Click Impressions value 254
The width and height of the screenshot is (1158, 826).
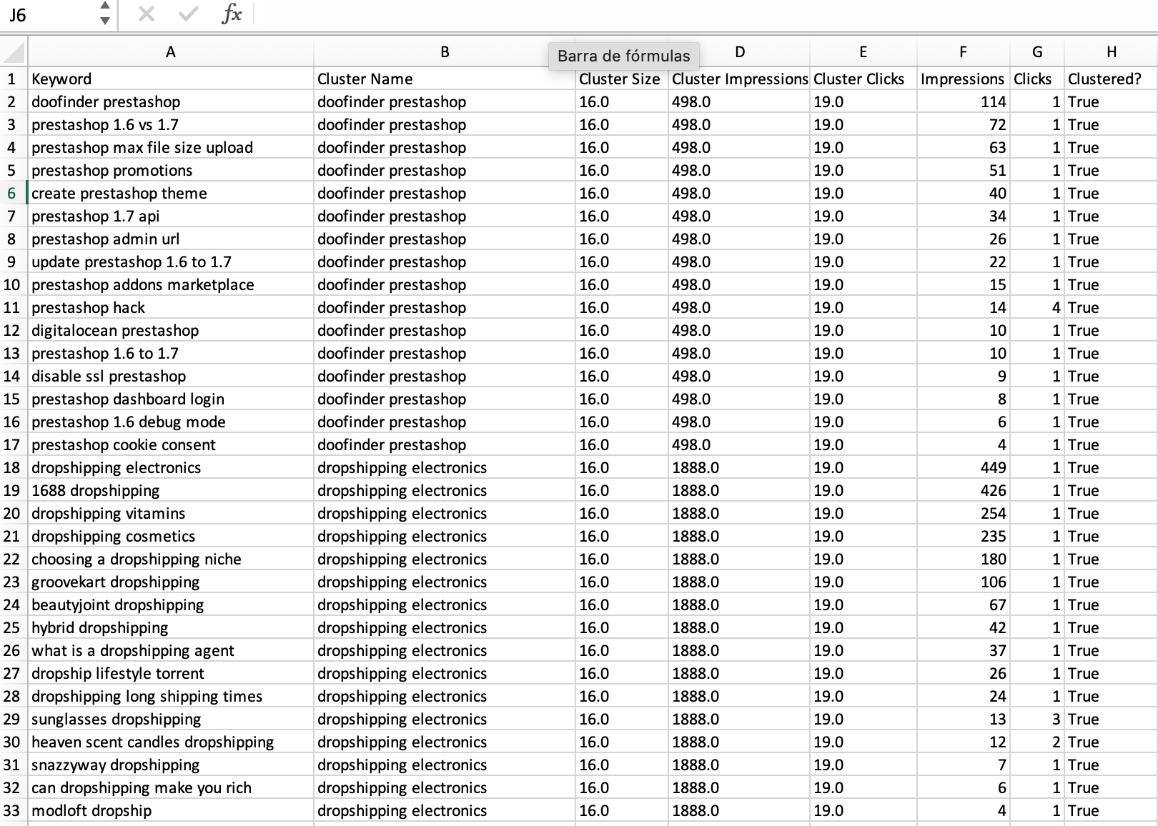tap(963, 513)
